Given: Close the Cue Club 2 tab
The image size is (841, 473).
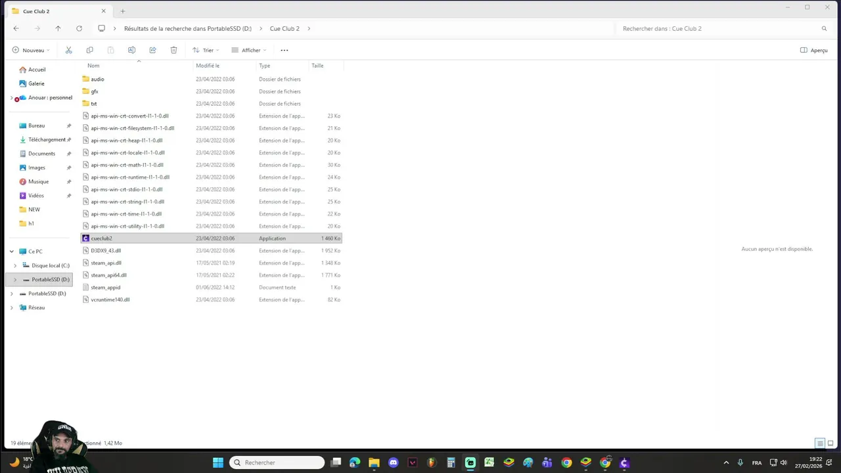Looking at the screenshot, I should tap(103, 11).
